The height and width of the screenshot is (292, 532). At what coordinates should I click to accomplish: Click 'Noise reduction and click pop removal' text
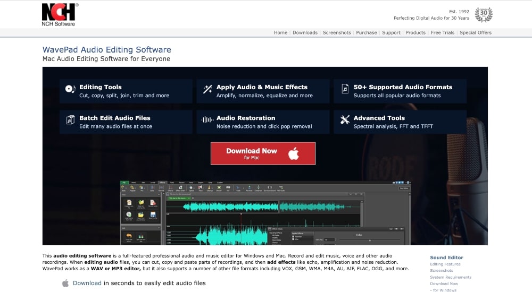(x=264, y=126)
